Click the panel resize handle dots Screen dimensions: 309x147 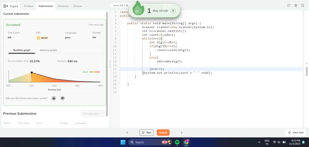pos(110,64)
